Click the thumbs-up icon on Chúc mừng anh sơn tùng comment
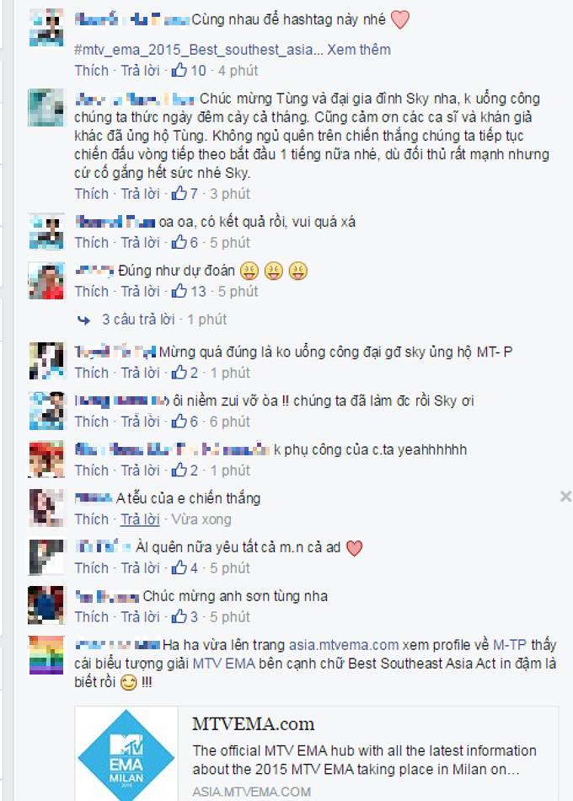573x801 pixels. 179,616
